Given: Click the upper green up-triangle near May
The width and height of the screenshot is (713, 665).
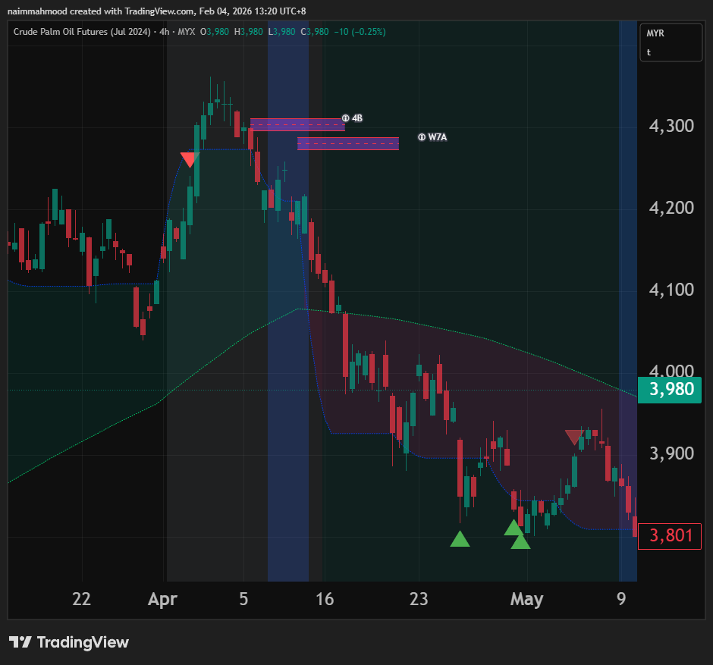Looking at the screenshot, I should [x=514, y=527].
